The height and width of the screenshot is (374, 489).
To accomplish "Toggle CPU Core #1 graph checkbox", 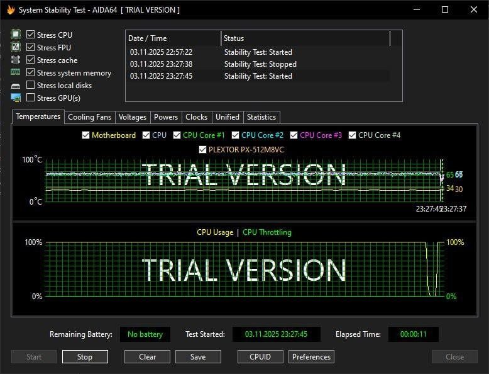I will [177, 135].
